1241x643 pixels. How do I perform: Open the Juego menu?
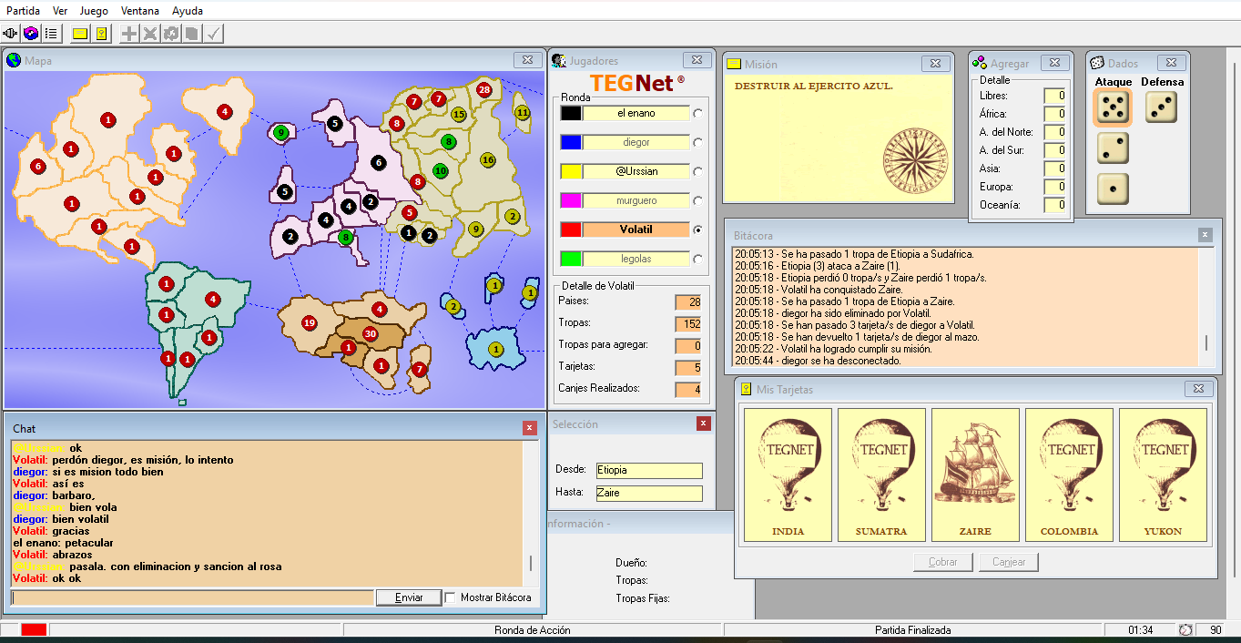click(94, 11)
